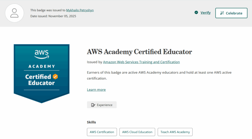
Task: Click the green verified checkmark icon
Action: 196,12
